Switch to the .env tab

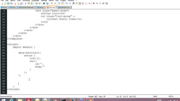click(14, 8)
